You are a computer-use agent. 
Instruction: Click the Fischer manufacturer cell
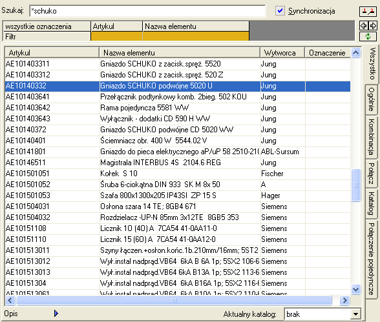tap(282, 174)
